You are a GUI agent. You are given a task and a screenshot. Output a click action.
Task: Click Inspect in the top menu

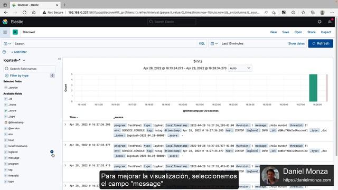pyautogui.click(x=326, y=32)
